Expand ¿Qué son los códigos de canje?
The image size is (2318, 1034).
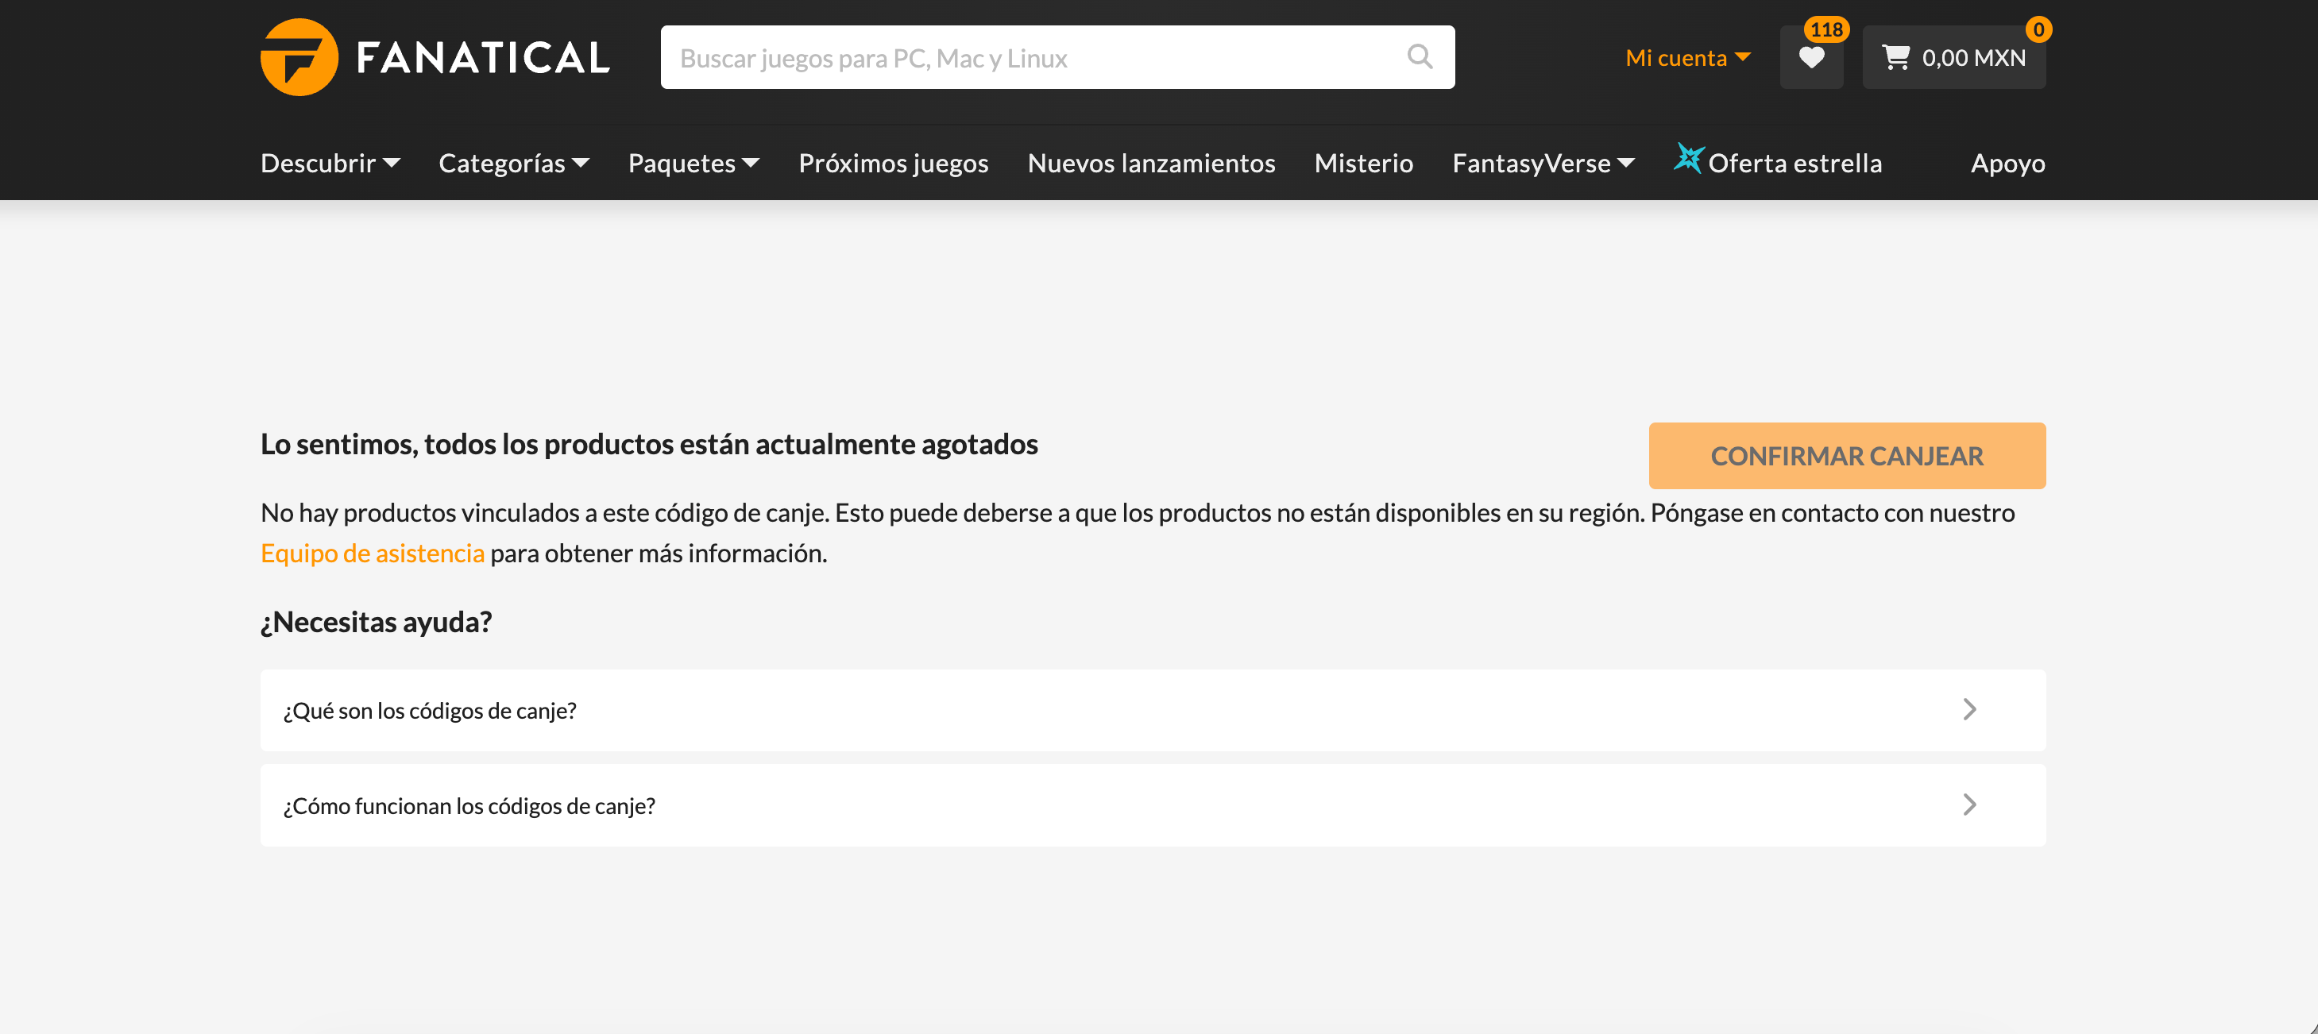1152,710
